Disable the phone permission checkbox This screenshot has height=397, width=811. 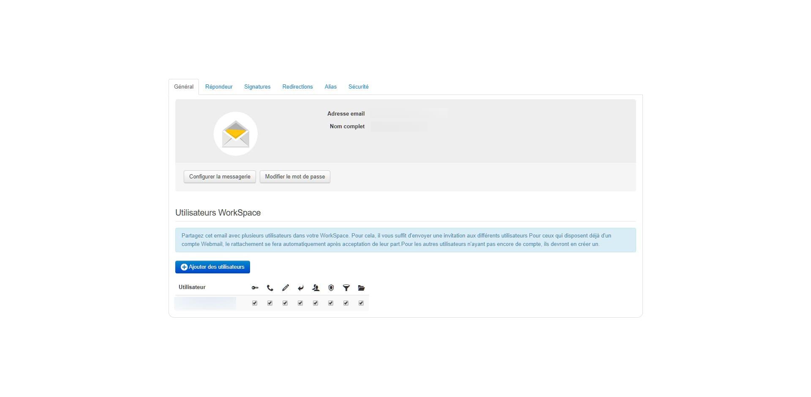coord(270,303)
